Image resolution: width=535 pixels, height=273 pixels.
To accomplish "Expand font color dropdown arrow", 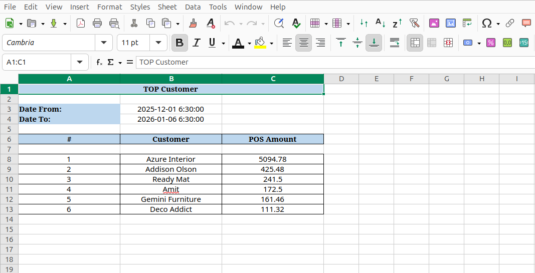I will [x=249, y=43].
